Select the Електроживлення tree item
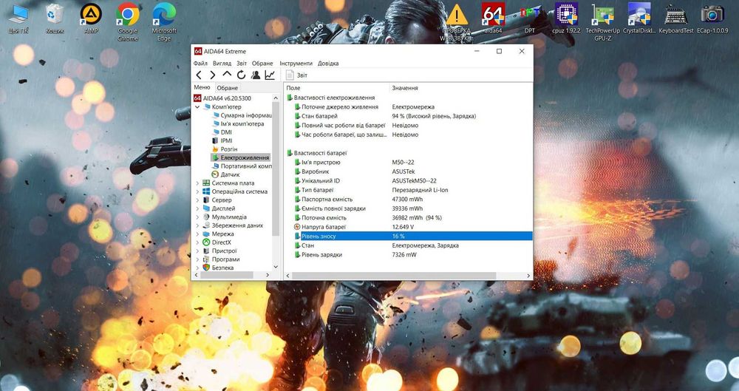 pyautogui.click(x=240, y=157)
